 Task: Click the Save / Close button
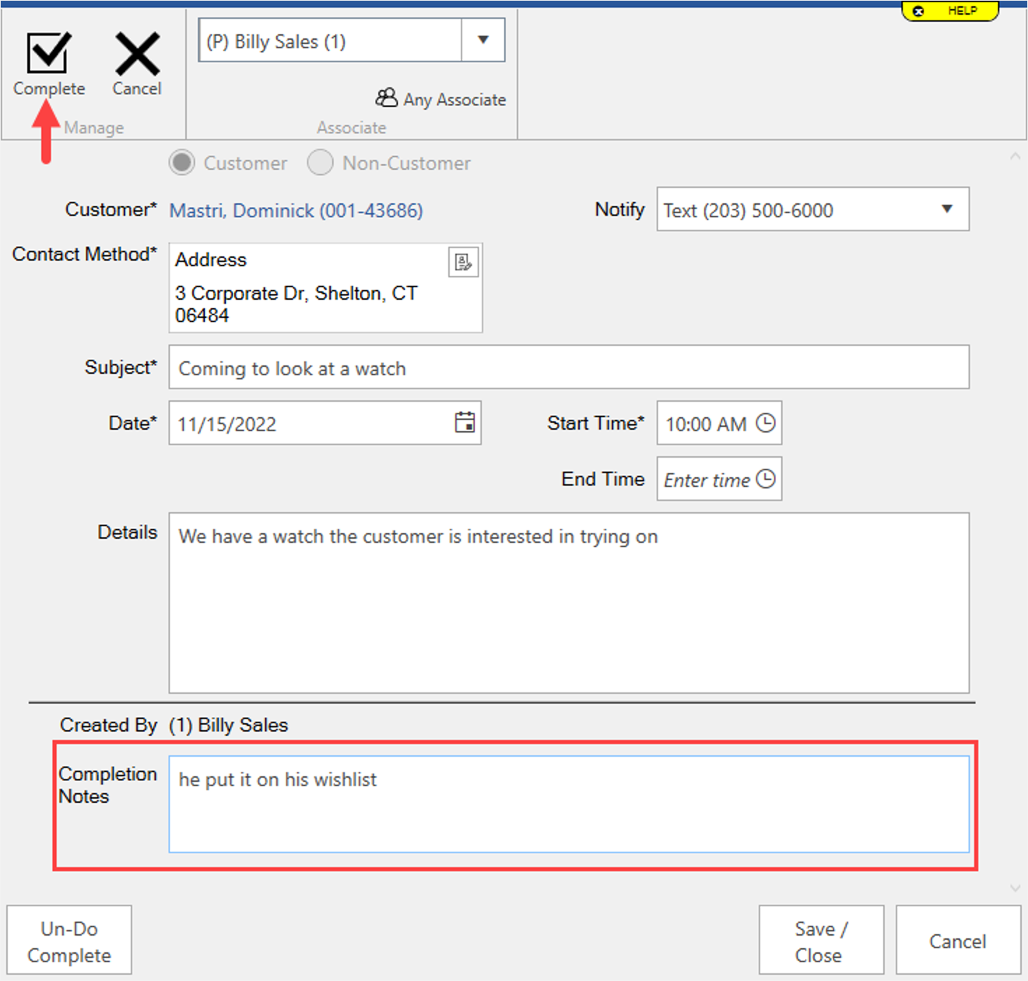pos(821,940)
